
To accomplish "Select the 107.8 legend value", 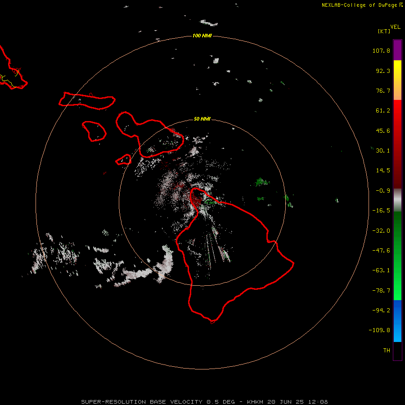I will tap(381, 50).
